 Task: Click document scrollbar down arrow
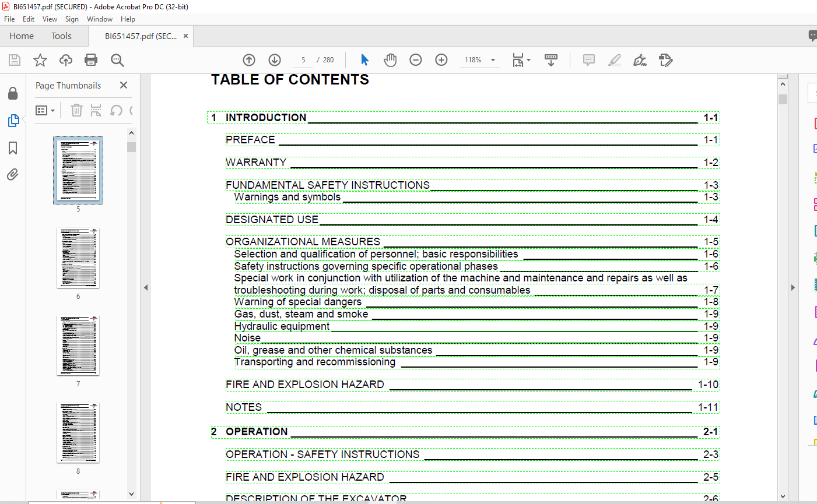pos(783,496)
